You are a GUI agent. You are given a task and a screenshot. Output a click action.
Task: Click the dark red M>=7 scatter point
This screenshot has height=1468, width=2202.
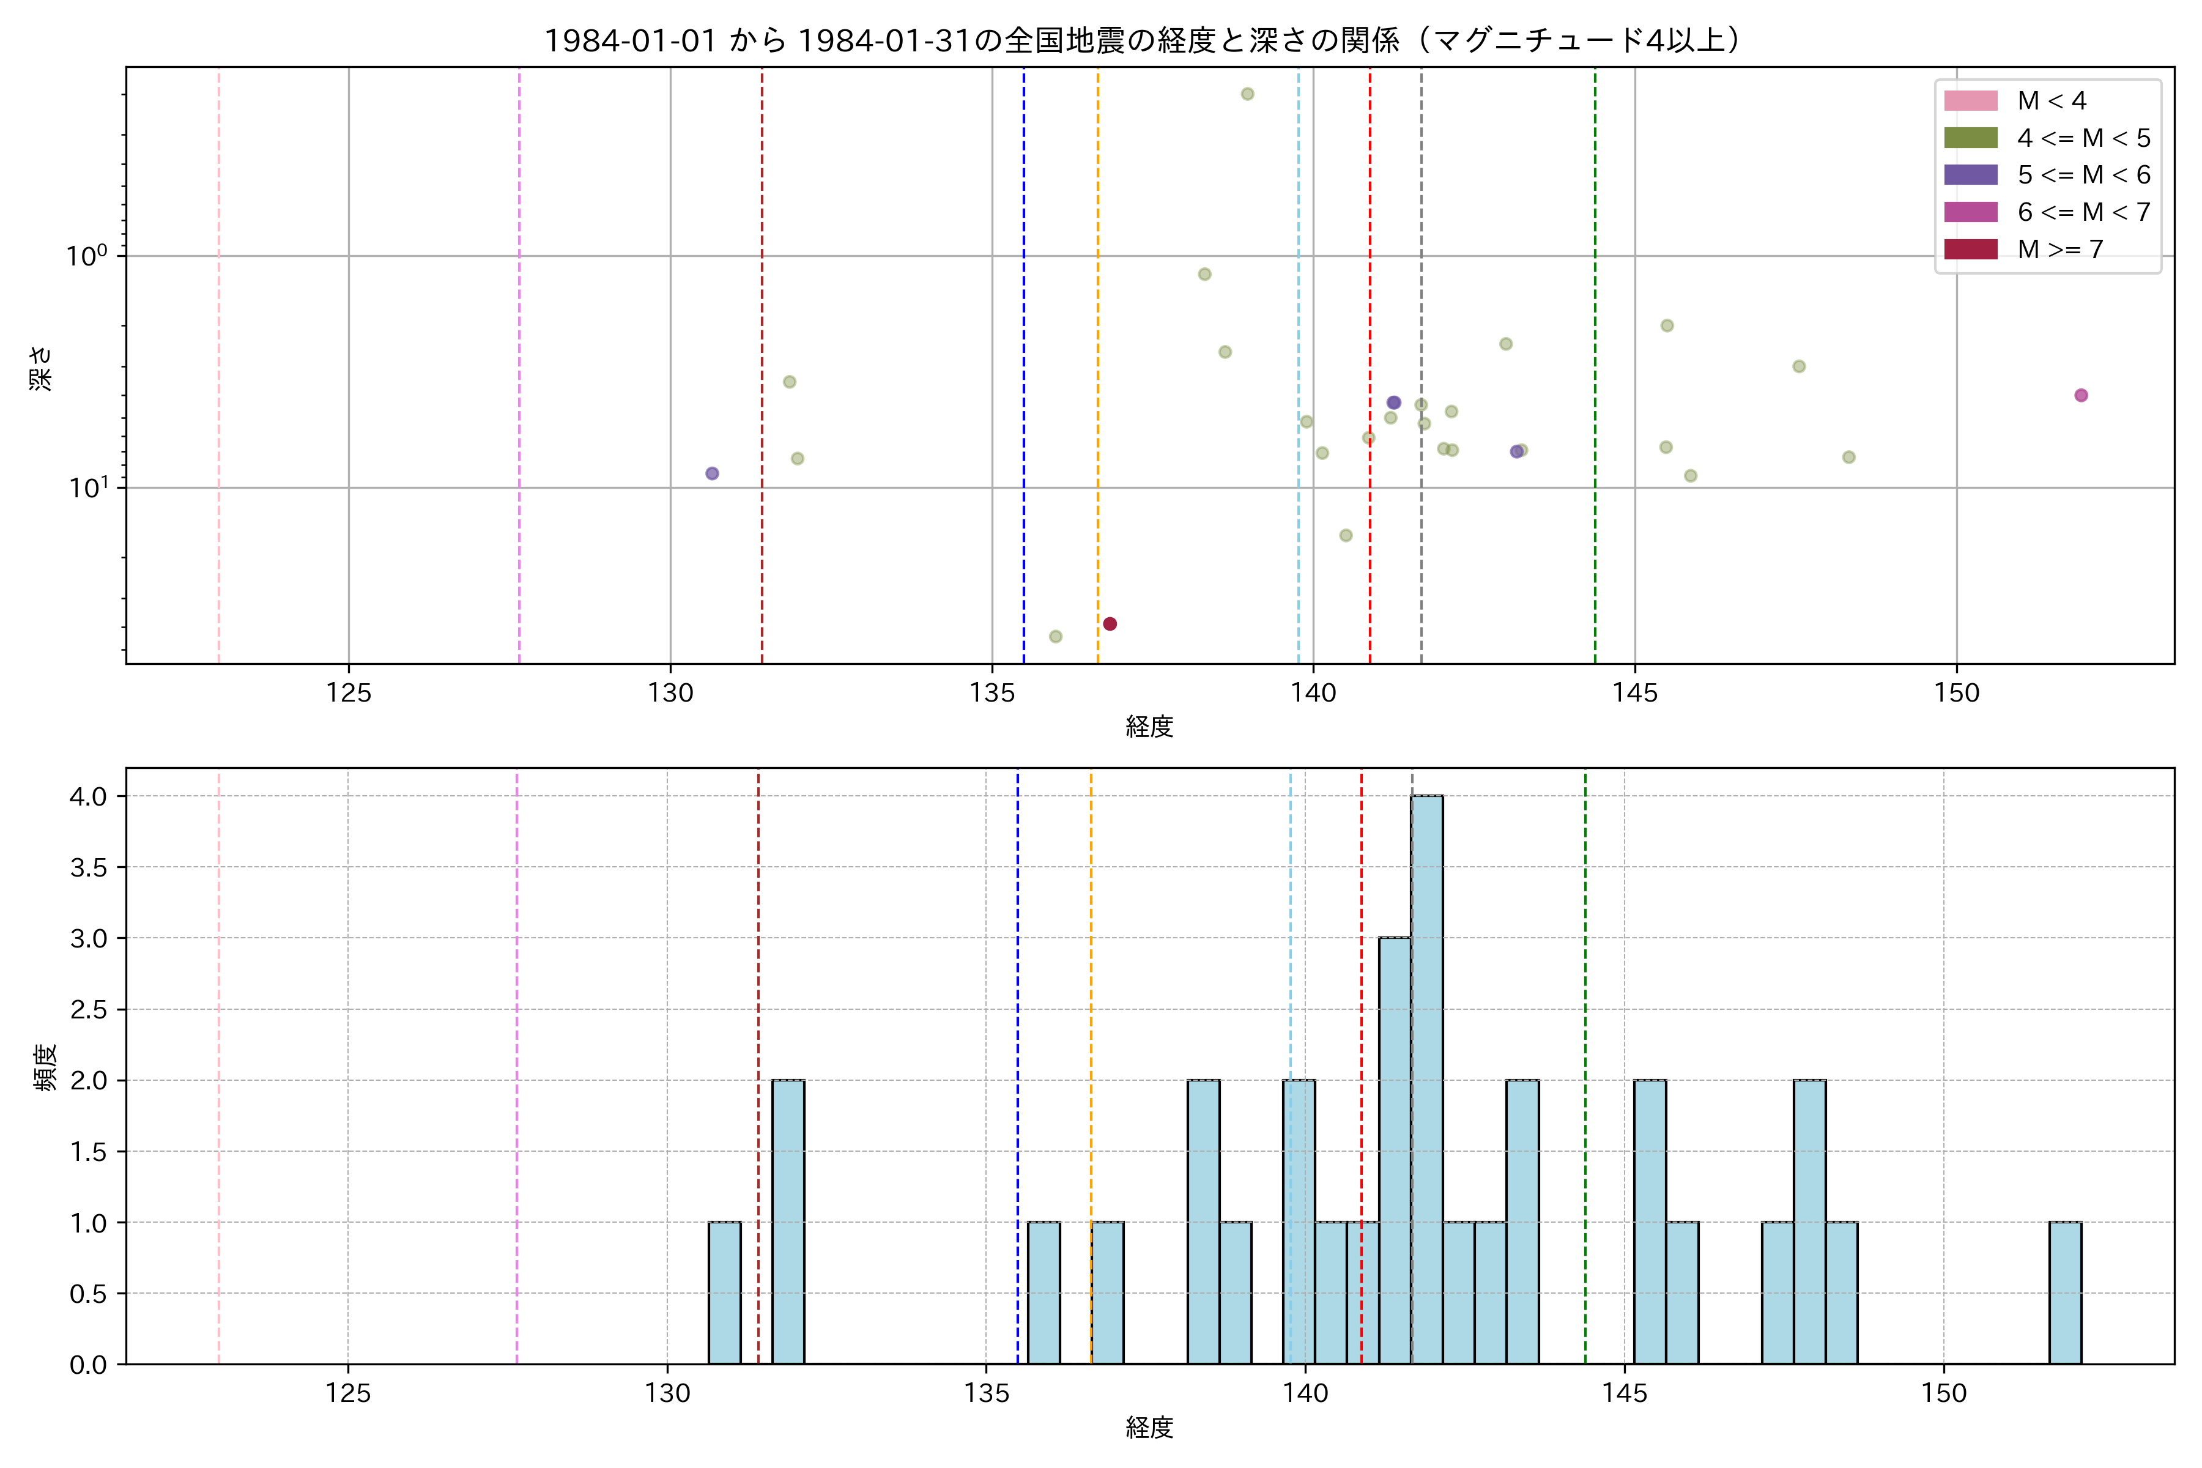tap(1110, 623)
